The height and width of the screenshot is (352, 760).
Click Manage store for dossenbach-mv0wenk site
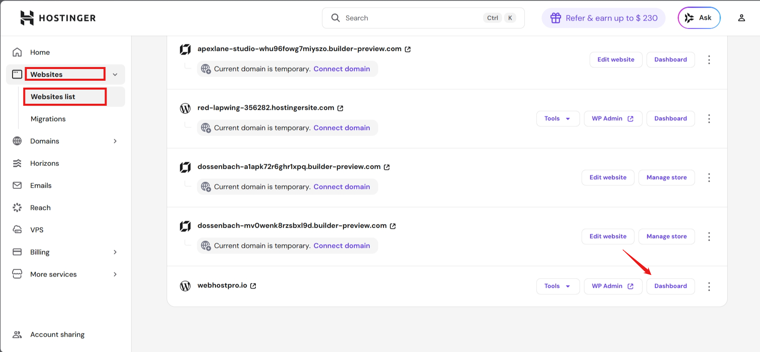(x=666, y=236)
